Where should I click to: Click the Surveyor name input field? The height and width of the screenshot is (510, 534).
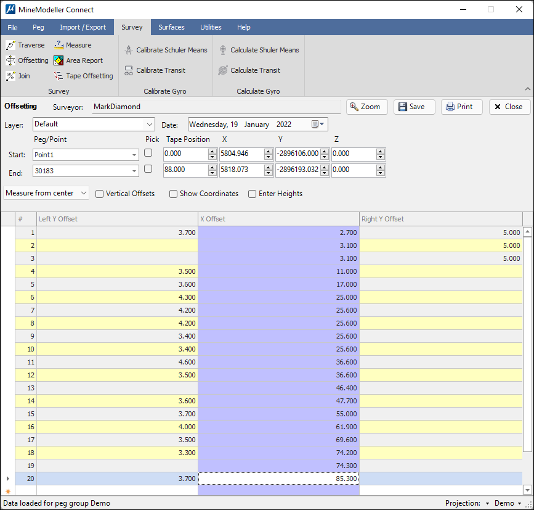click(216, 107)
